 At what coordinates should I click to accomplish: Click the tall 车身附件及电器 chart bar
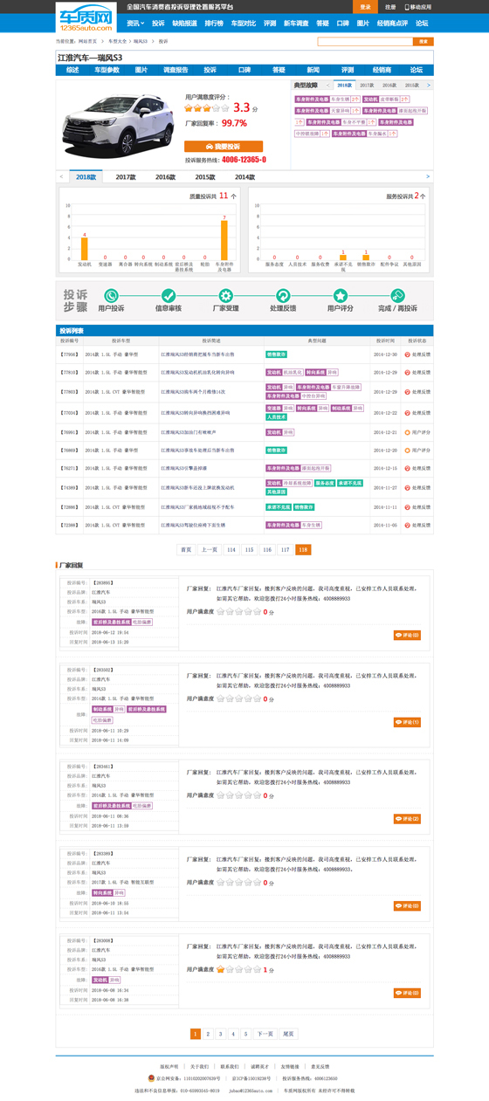click(x=224, y=240)
